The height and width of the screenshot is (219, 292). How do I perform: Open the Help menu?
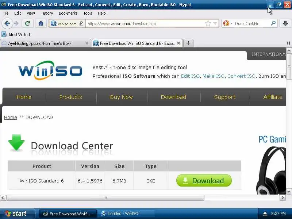tap(102, 13)
